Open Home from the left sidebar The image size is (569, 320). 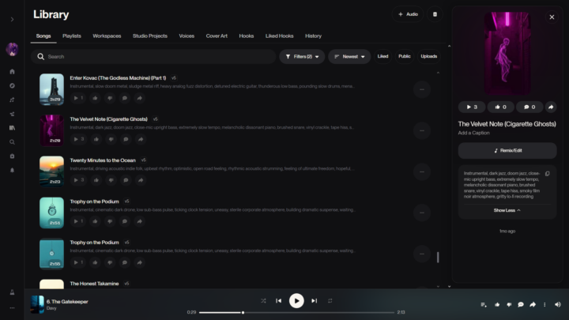[12, 71]
